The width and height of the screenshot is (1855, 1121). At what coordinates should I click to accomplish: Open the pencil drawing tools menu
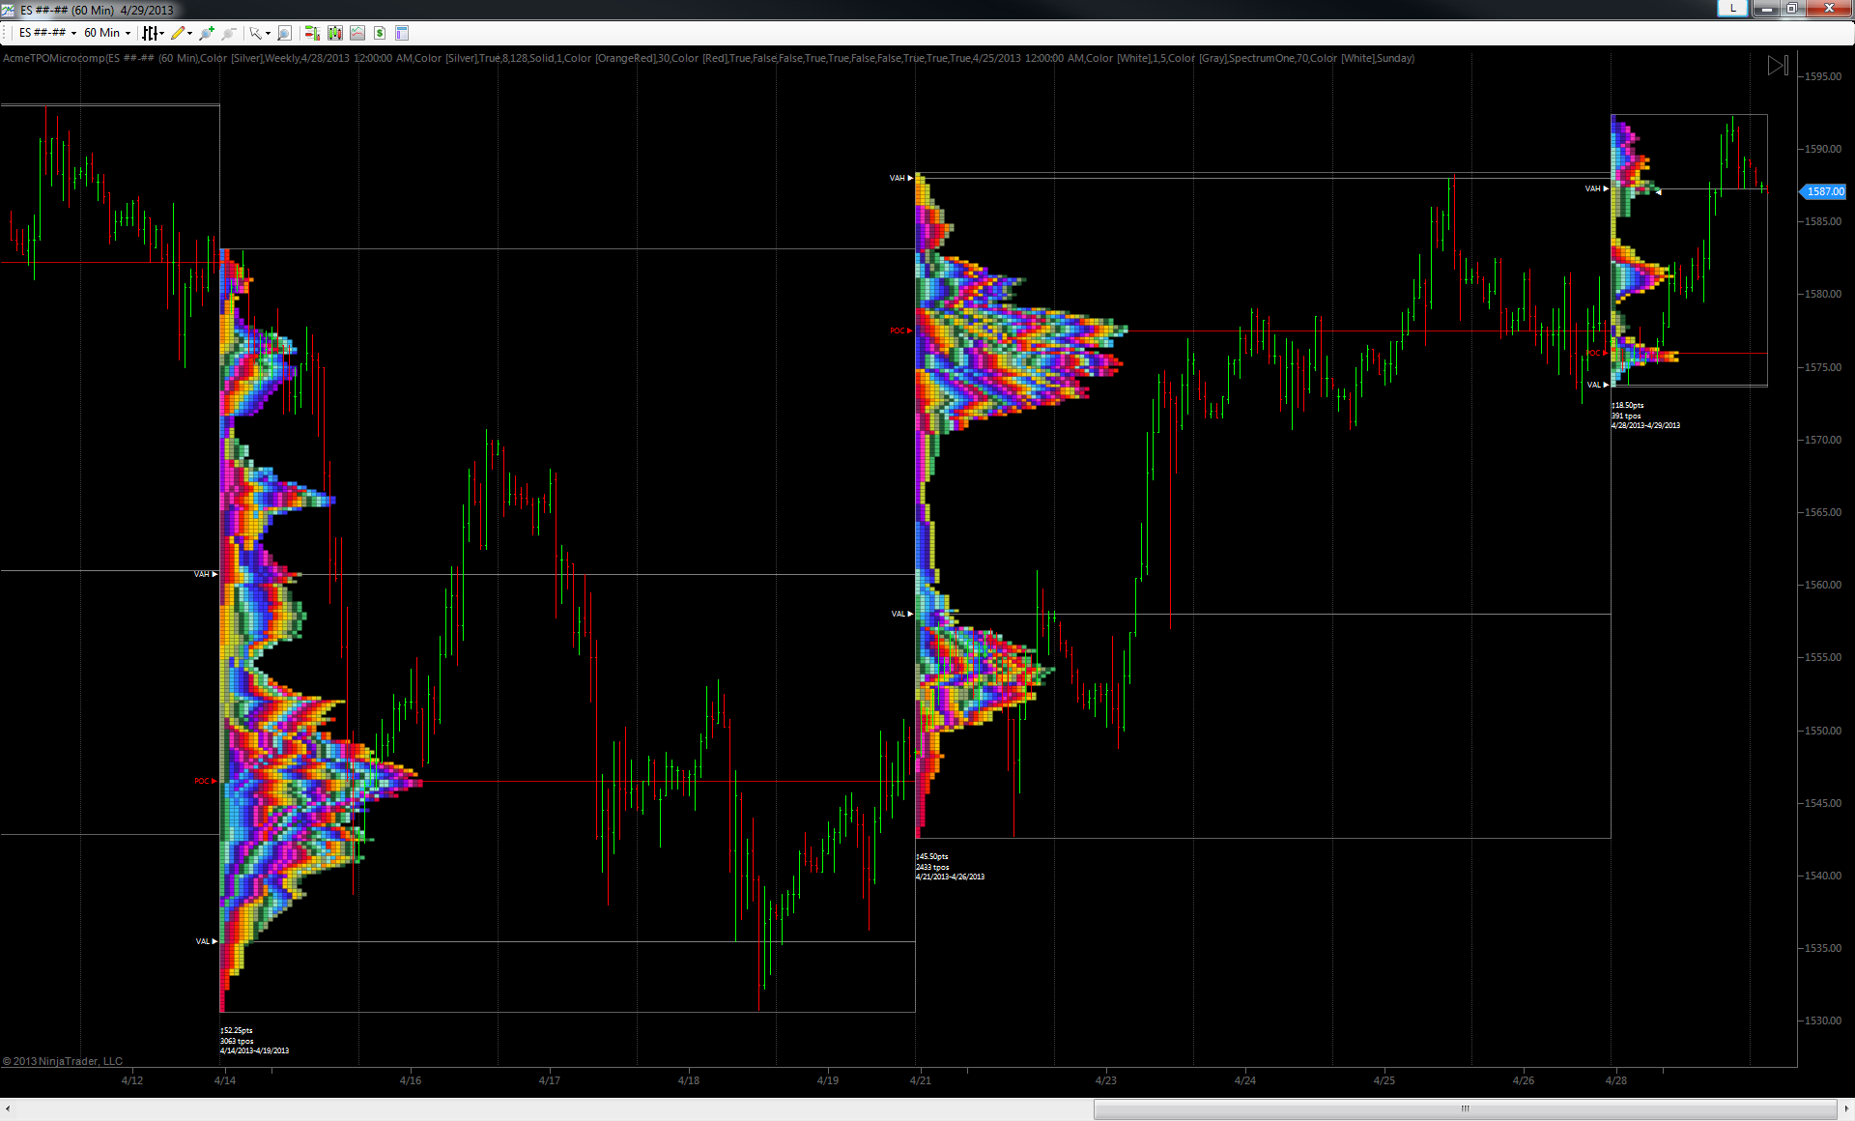click(x=181, y=33)
